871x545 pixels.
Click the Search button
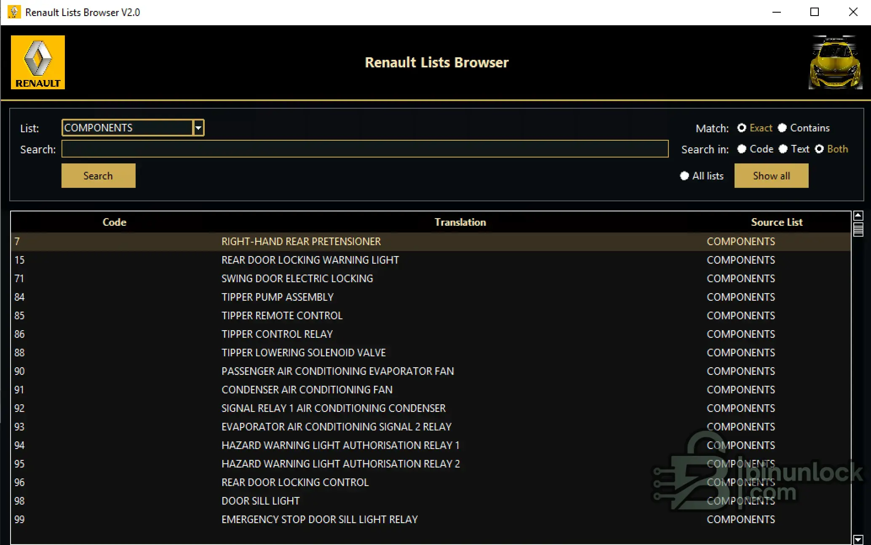[98, 176]
